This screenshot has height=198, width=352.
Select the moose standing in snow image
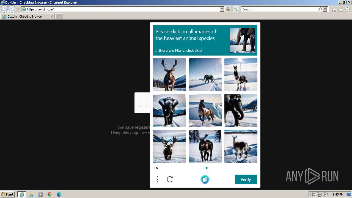tap(169, 146)
